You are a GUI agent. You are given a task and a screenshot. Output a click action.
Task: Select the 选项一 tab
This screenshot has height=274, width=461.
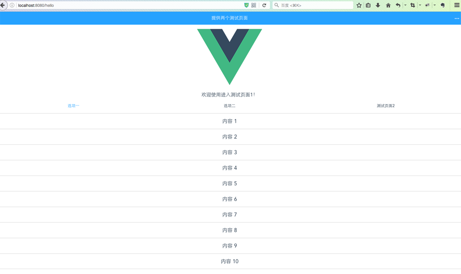tap(74, 105)
